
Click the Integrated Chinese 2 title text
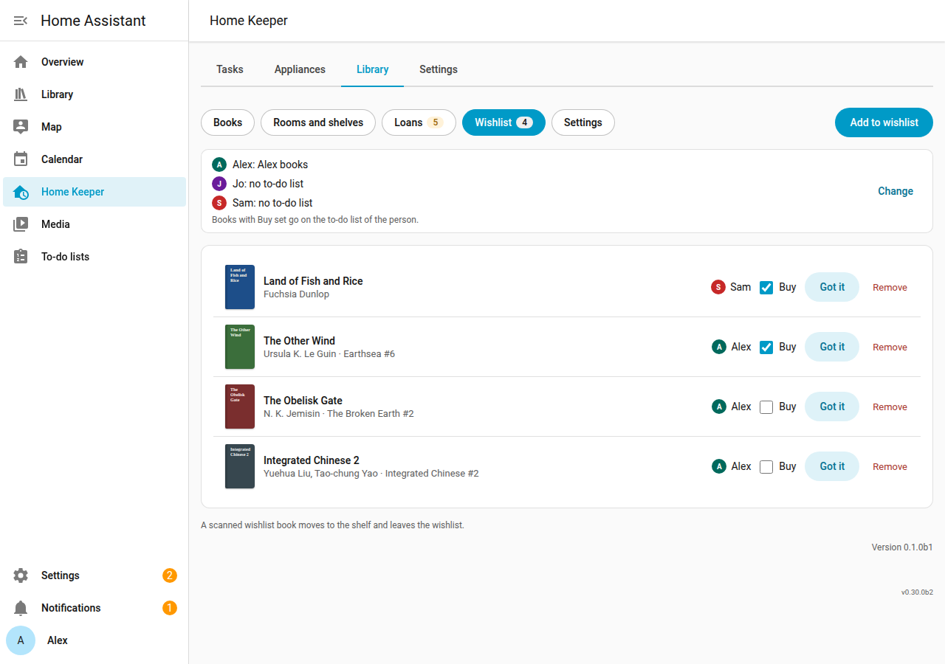coord(312,460)
